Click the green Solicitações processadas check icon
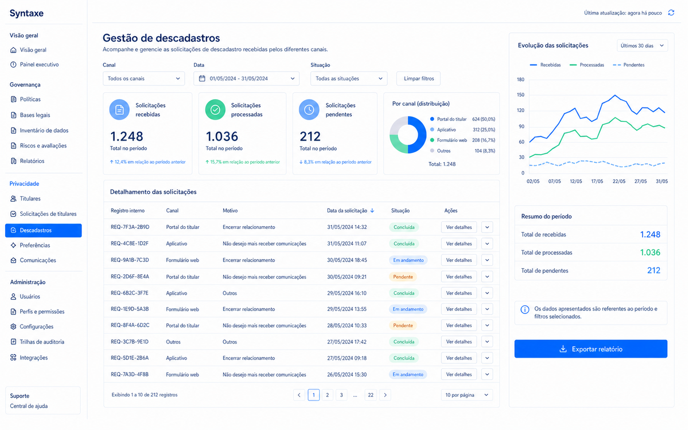 point(215,110)
